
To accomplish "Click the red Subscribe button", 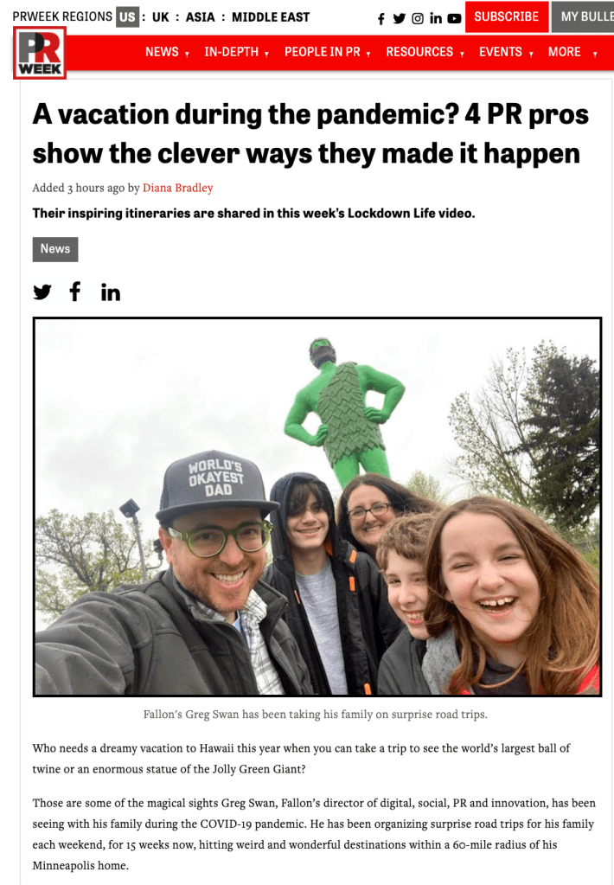I will (x=506, y=16).
